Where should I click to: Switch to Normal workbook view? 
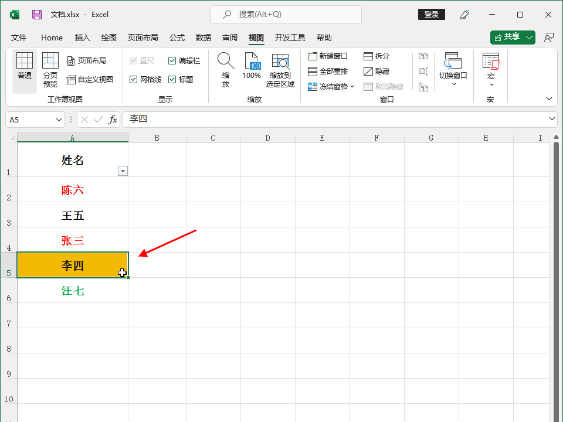25,71
